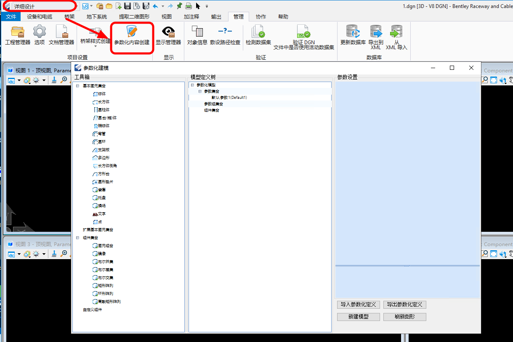Run 敷设路径检查 tool
This screenshot has width=513, height=342.
click(225, 35)
